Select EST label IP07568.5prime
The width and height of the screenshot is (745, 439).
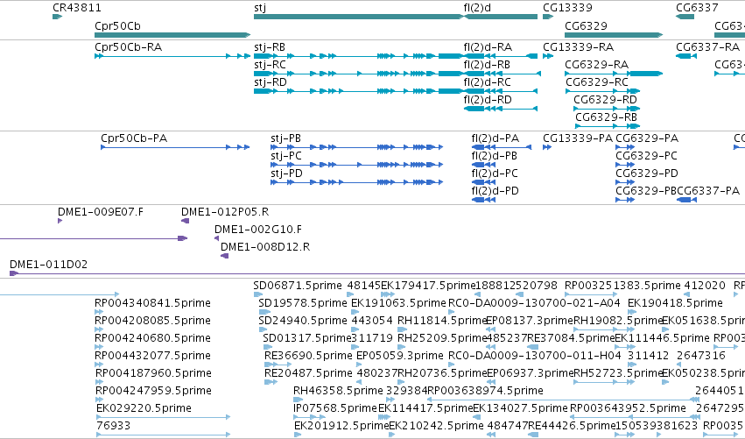coord(335,408)
